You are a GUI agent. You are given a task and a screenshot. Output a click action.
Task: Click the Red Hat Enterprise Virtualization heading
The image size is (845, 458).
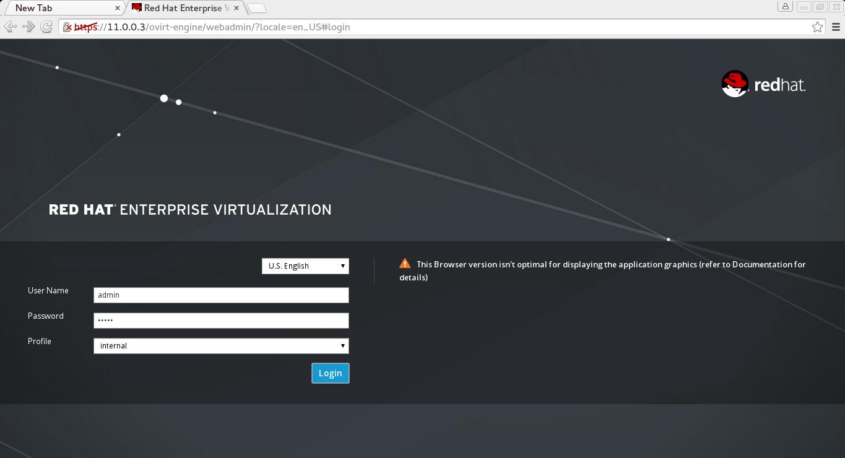coord(190,210)
